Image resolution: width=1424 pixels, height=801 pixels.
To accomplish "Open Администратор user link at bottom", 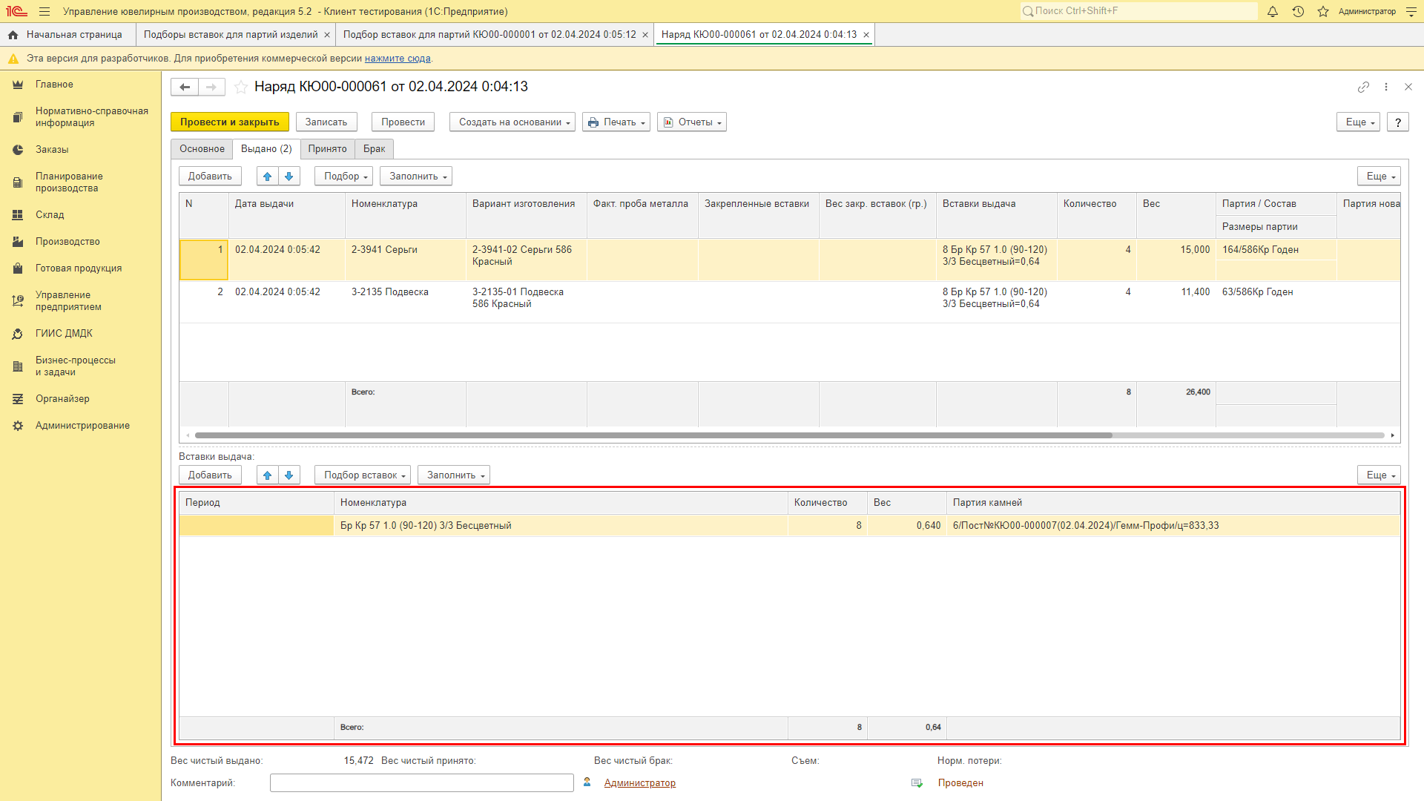I will [x=639, y=783].
